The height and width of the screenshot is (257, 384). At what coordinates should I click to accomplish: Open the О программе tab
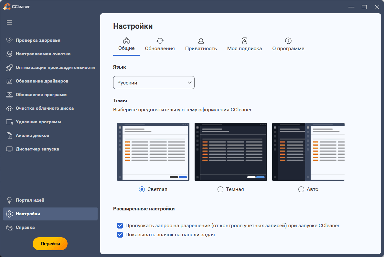(288, 44)
